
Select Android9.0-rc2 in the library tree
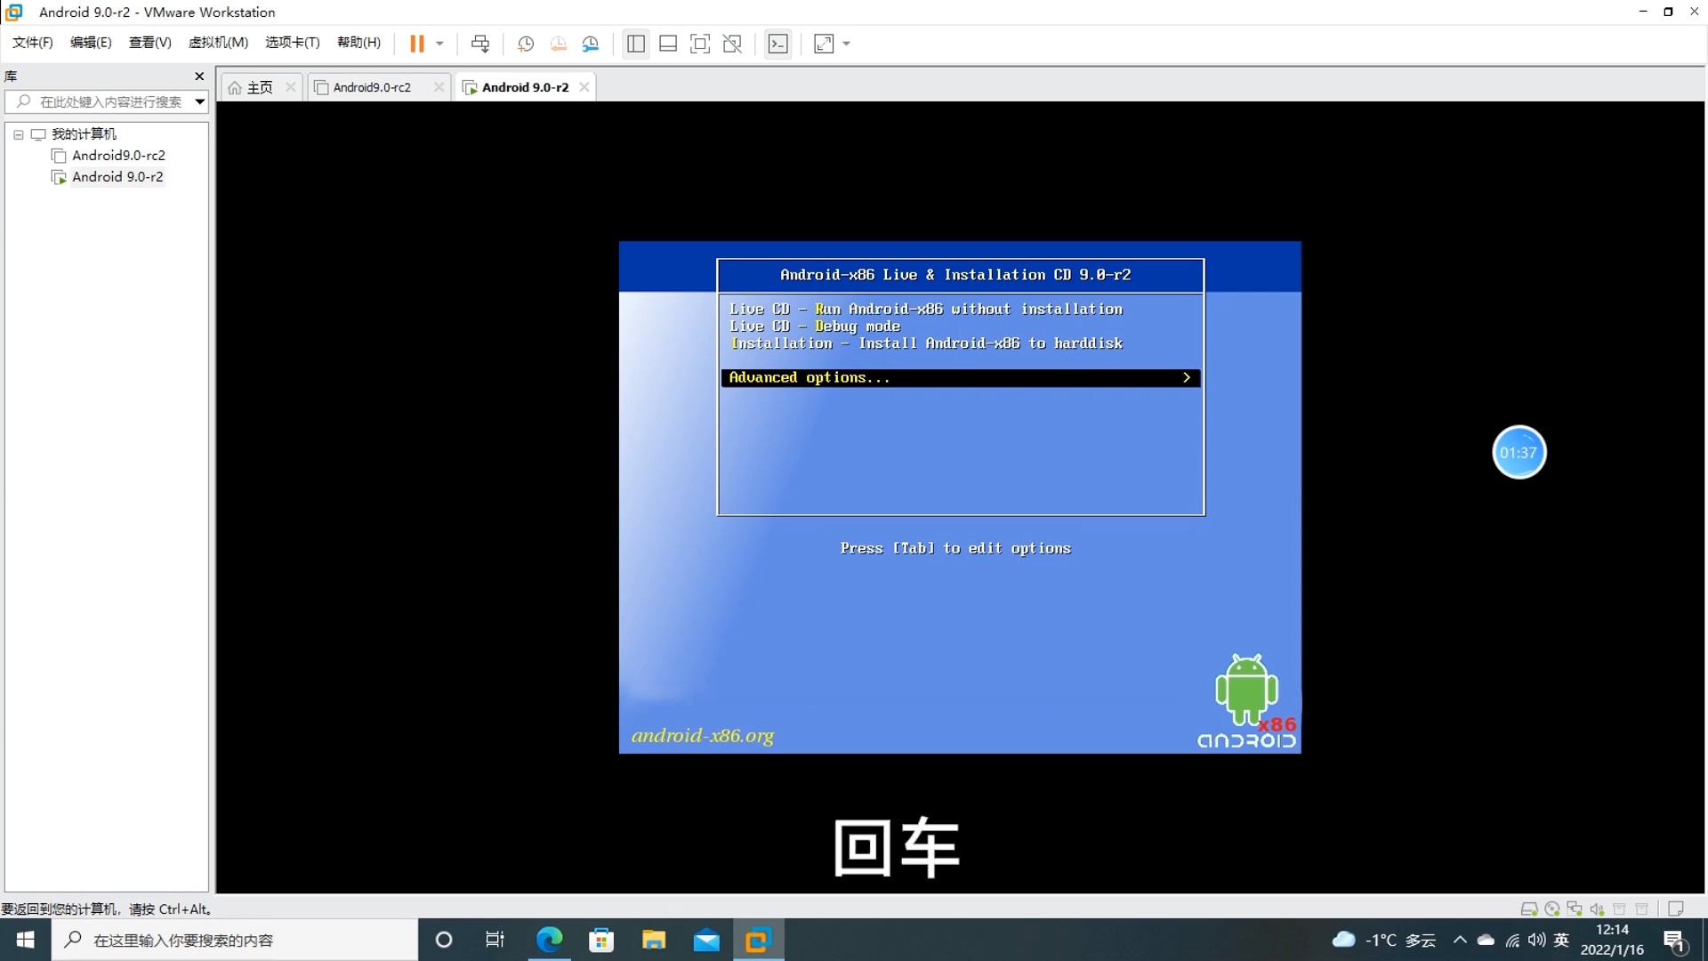[x=118, y=156]
